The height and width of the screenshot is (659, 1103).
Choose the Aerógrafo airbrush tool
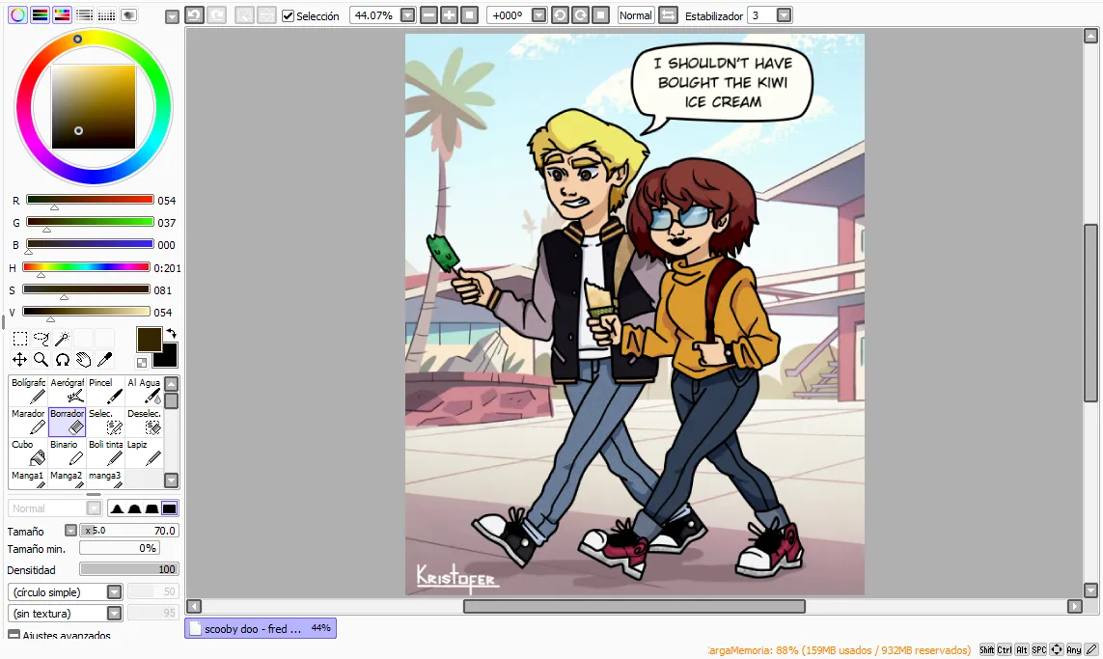pyautogui.click(x=67, y=391)
